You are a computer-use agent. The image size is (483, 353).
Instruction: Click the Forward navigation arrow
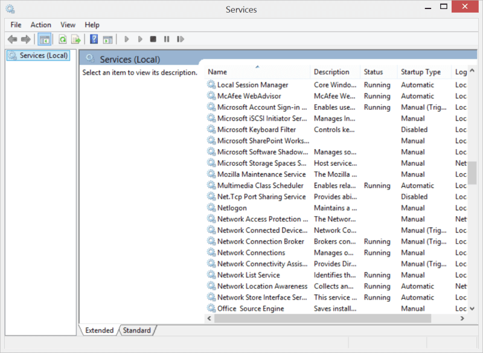pyautogui.click(x=26, y=39)
